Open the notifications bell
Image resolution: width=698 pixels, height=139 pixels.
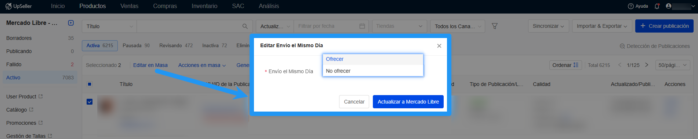[657, 6]
